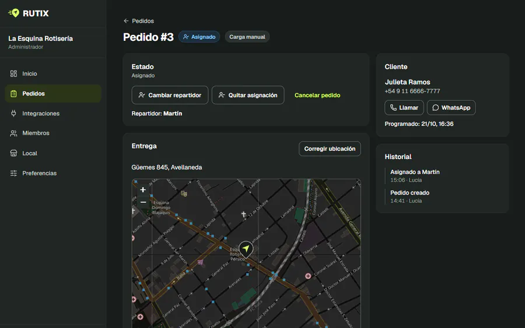Click the Carga manual badge
This screenshot has width=525, height=328.
tap(247, 37)
